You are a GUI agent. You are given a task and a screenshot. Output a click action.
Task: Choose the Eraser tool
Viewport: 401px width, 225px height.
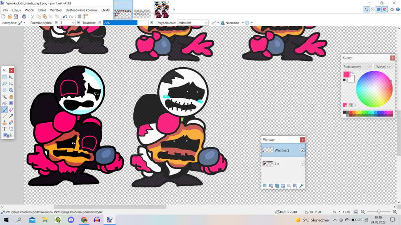(x=11, y=110)
